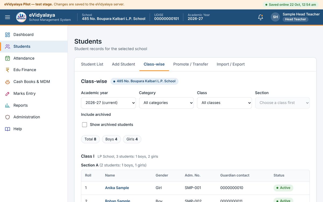Click the Dashboard grid icon
The width and height of the screenshot is (323, 202).
[x=8, y=35]
